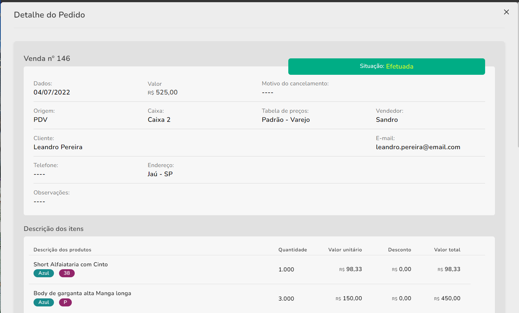Select unit price R$ 150,00

click(349, 298)
